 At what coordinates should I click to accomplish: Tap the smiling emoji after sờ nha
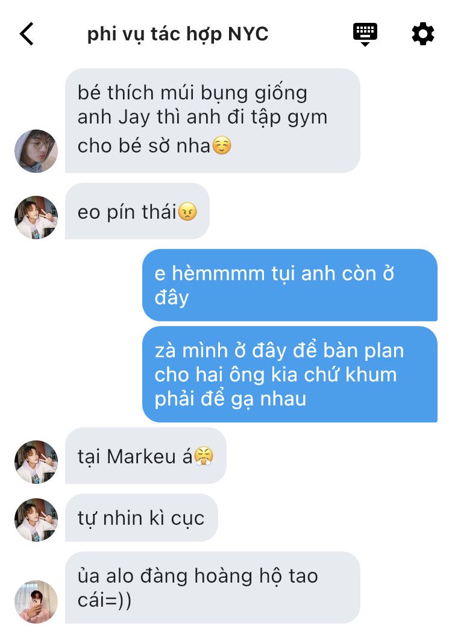click(222, 146)
